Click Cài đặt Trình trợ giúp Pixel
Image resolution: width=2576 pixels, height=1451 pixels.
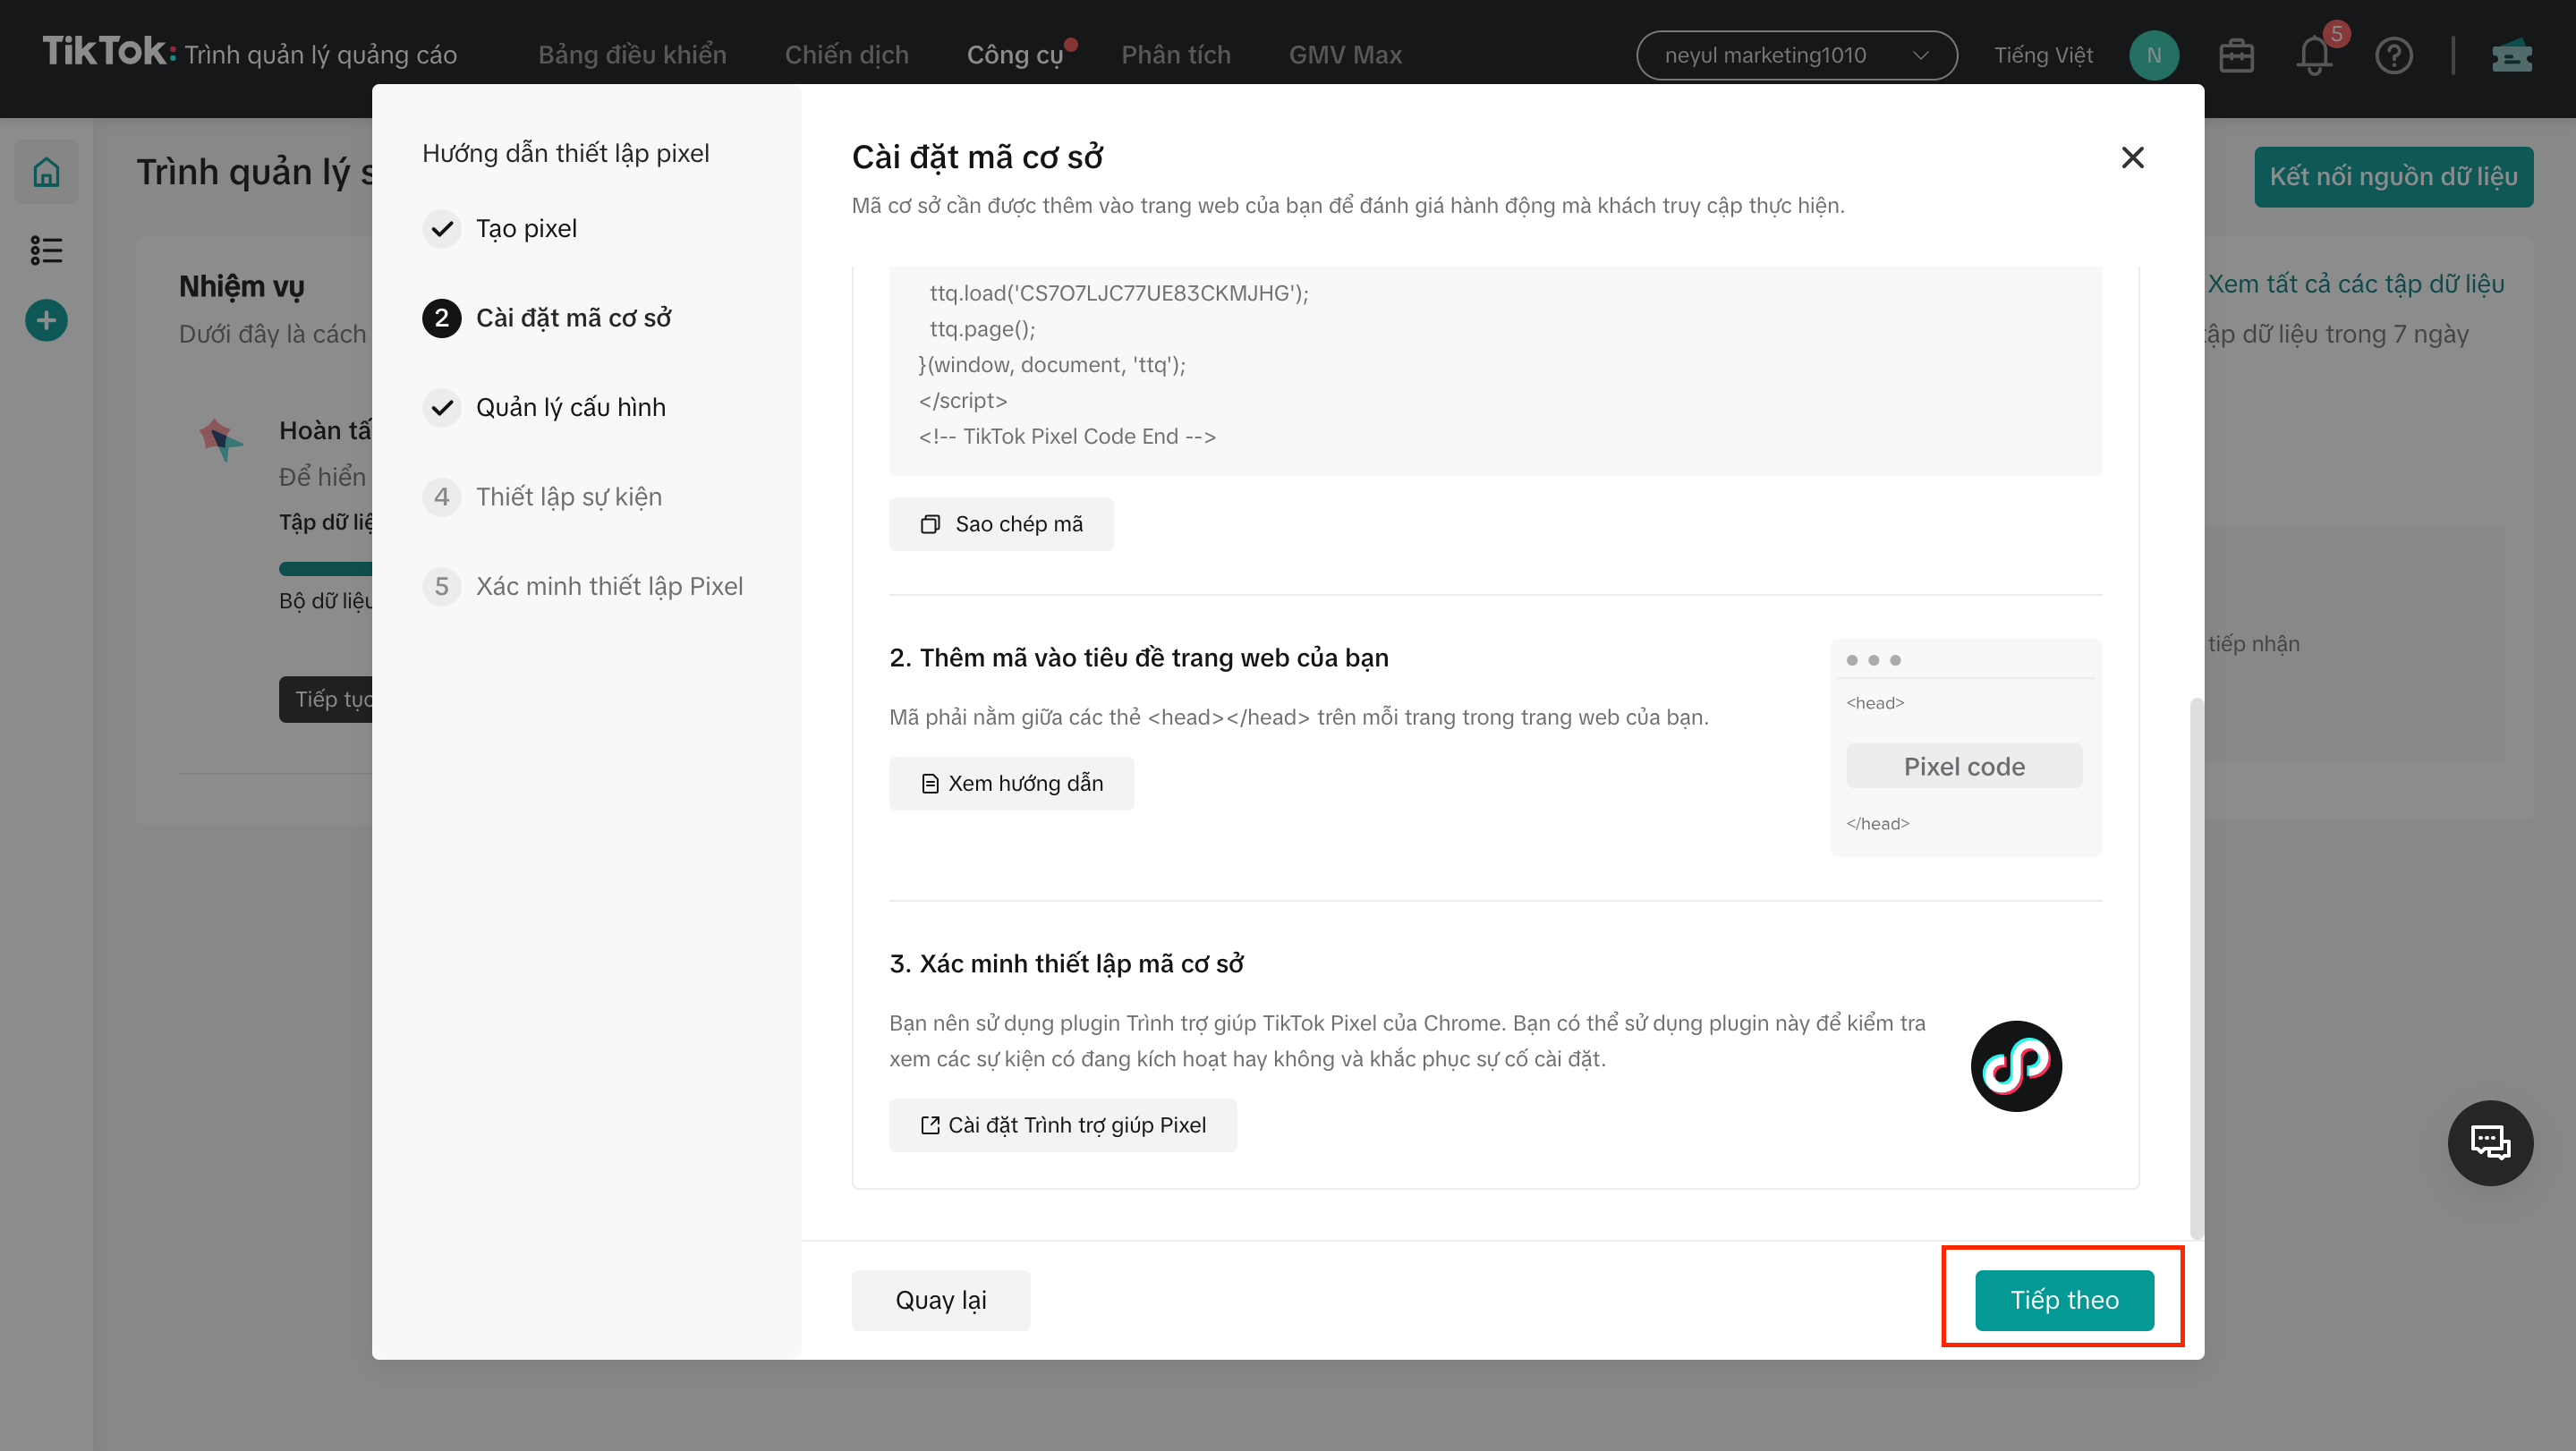(x=1062, y=1125)
